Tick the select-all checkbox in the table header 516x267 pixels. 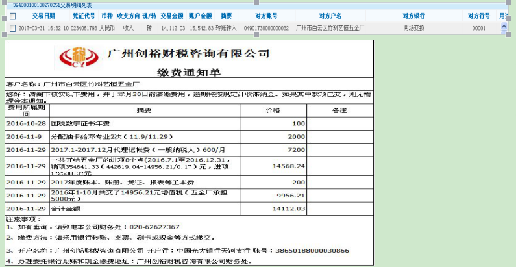(x=12, y=16)
